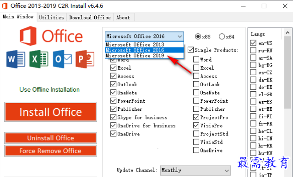Check the el-GR language
The height and width of the screenshot is (177, 293).
(x=253, y=94)
